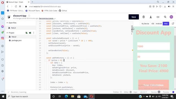Open Instagram in the Opera sidebar
Image resolution: width=176 pixels, height=99 pixels.
[2, 38]
